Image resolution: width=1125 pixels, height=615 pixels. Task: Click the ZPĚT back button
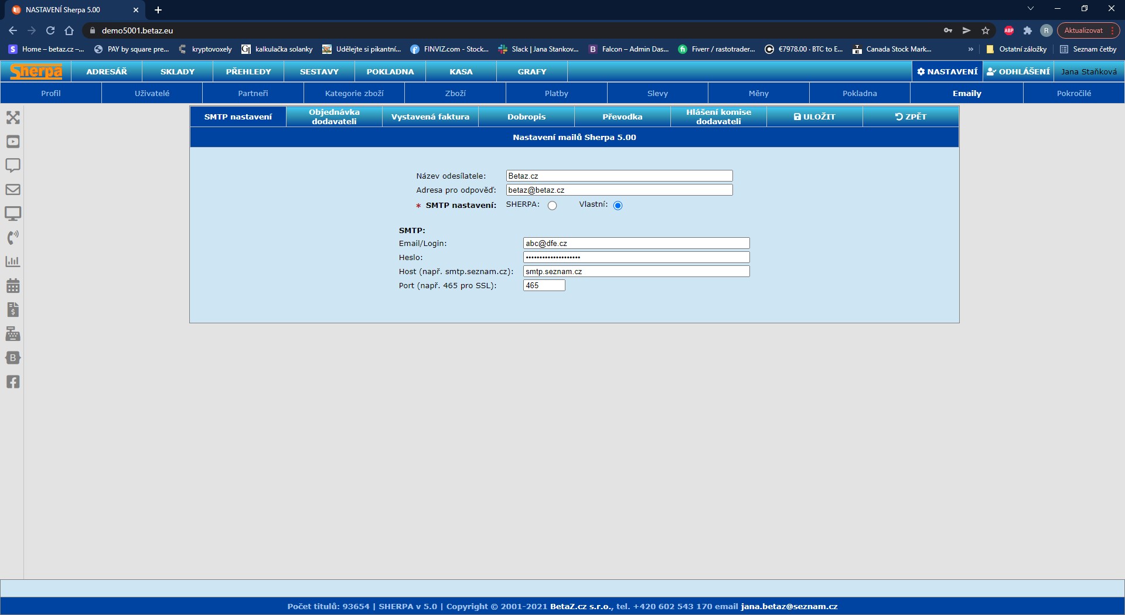click(x=911, y=117)
